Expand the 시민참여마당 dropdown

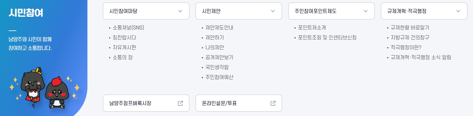click(146, 11)
